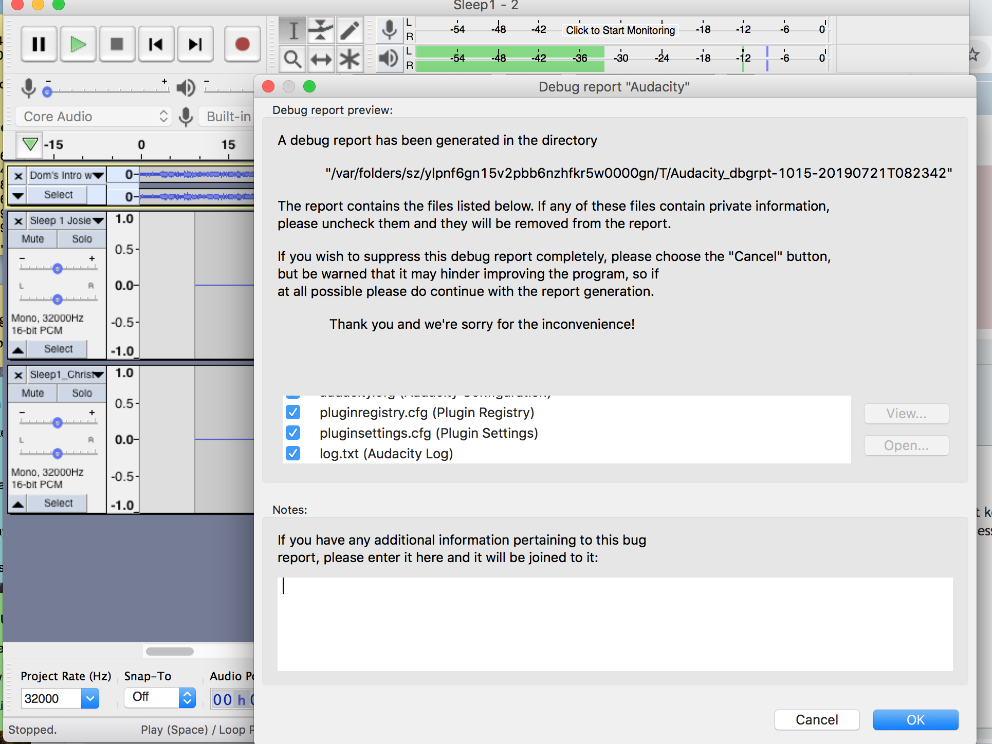Image resolution: width=992 pixels, height=744 pixels.
Task: Skip to start of project
Action: pos(156,44)
